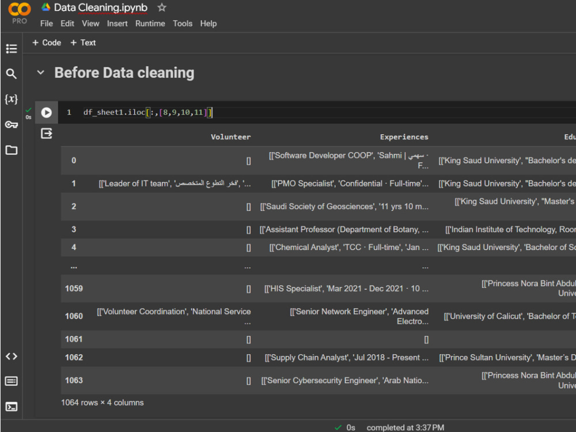Open the View menu
Screen dimensions: 576x432
(x=90, y=24)
